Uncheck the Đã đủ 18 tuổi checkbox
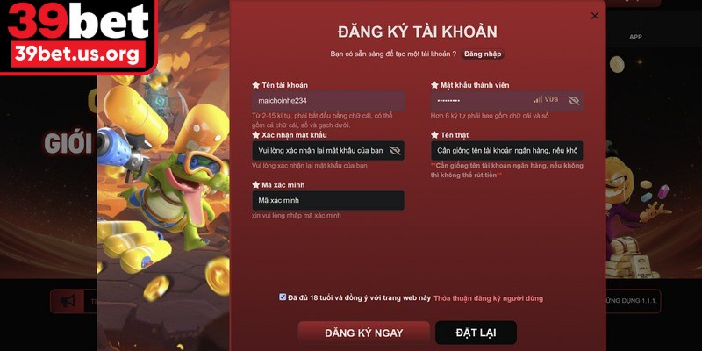 [282, 297]
